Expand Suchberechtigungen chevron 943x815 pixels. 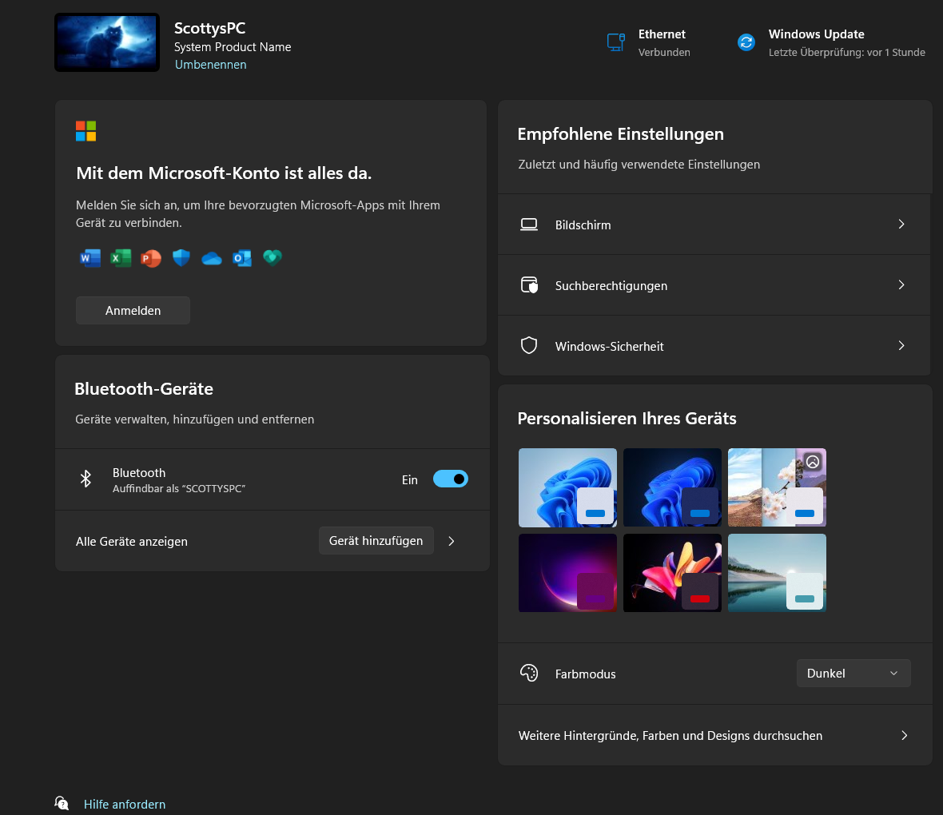tap(901, 285)
